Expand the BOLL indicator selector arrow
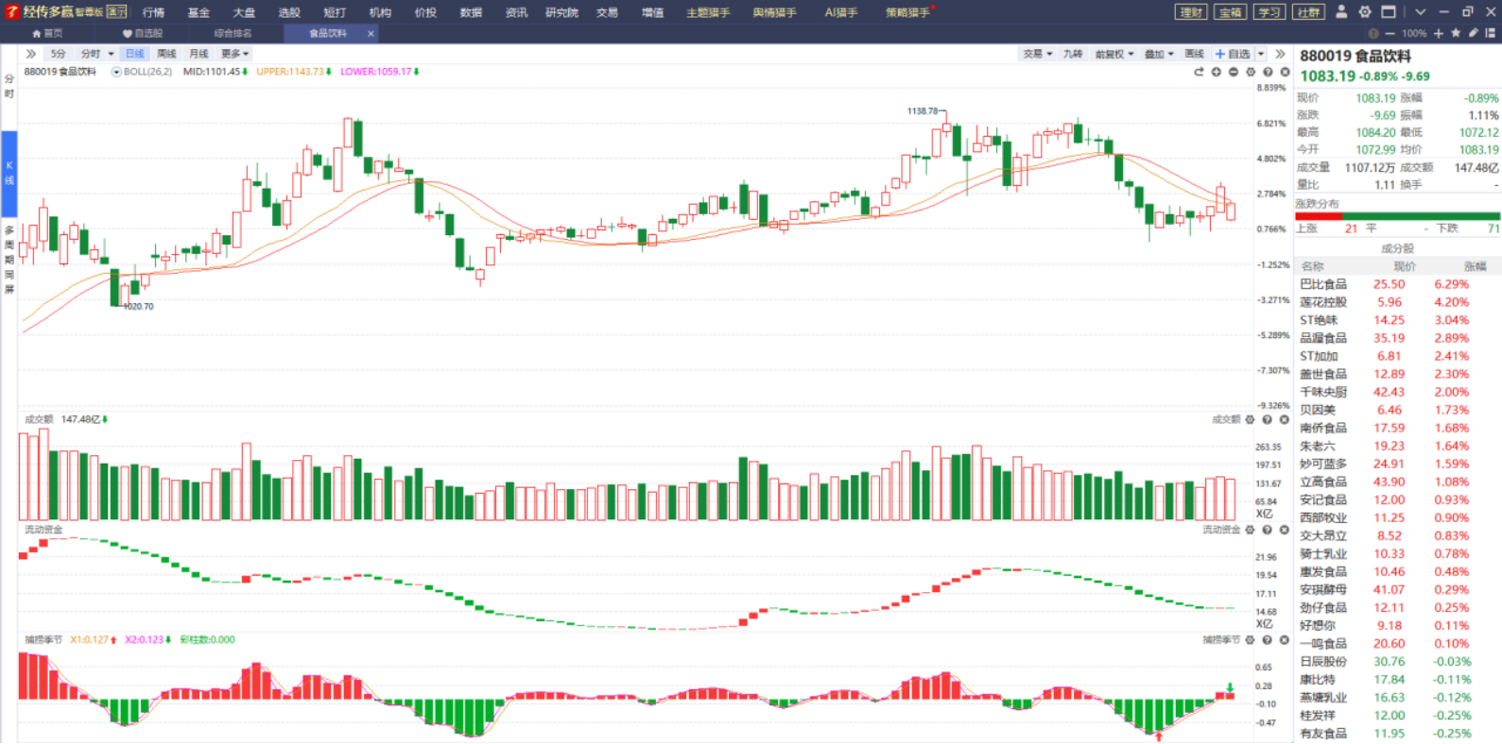 click(116, 72)
